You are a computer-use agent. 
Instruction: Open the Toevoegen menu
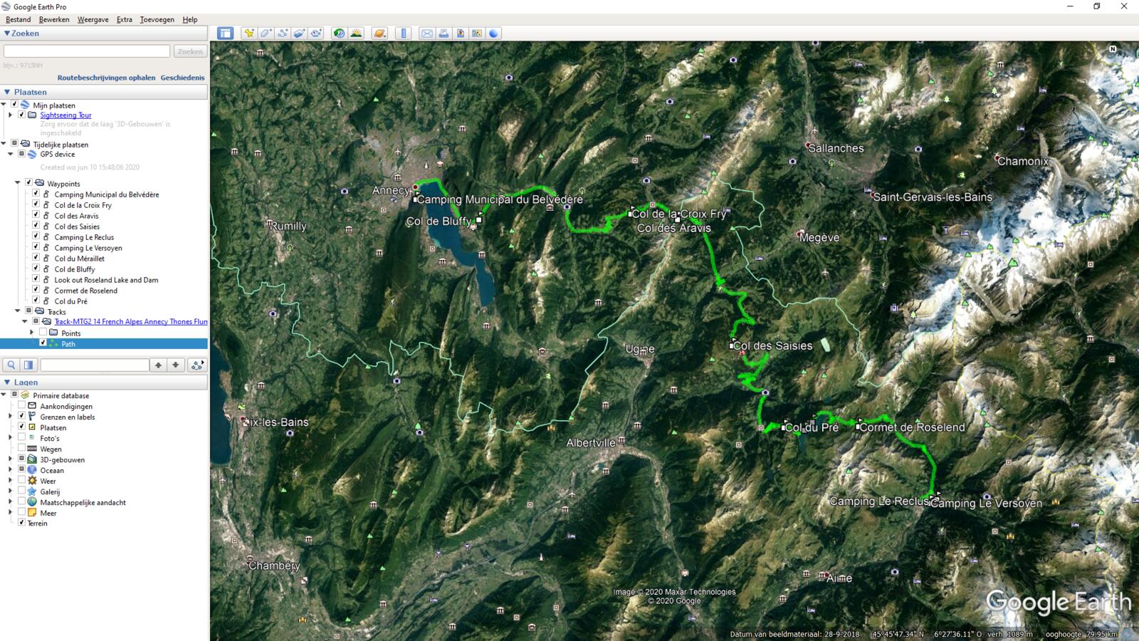(x=157, y=19)
